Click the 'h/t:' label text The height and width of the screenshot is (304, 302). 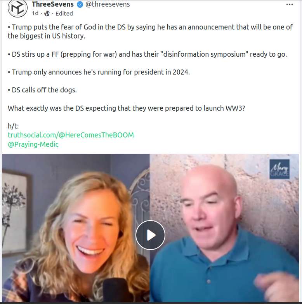13,126
